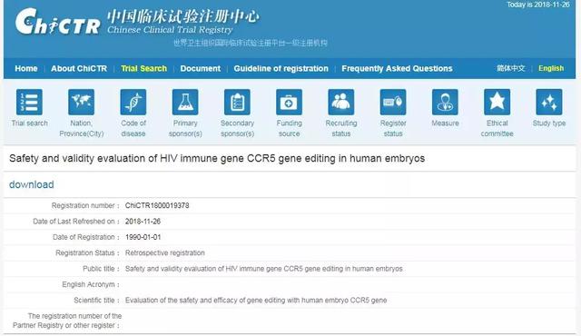
Task: Select the Register status keyboard icon
Action: (393, 102)
